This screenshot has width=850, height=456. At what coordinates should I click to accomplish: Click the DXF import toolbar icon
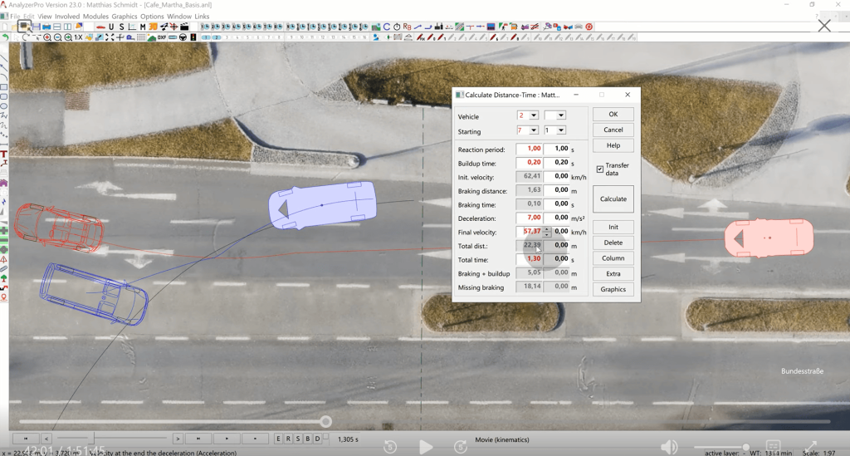[x=162, y=37]
